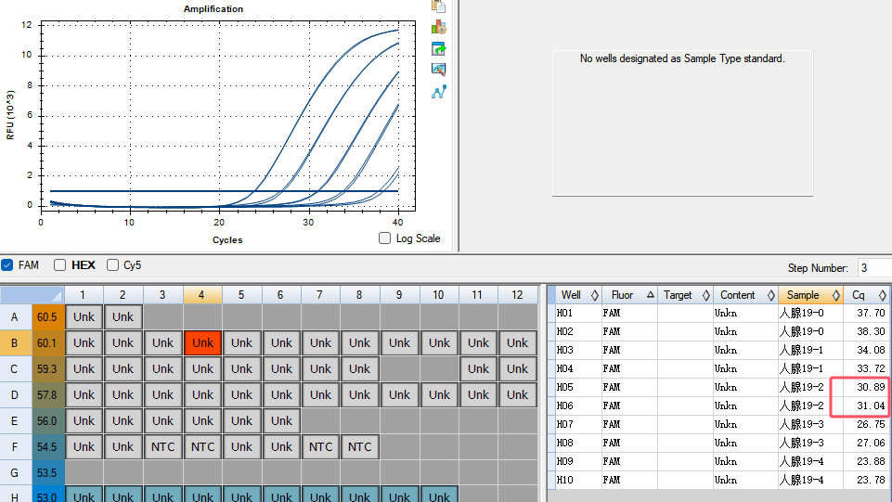
Task: Click the export chart green arrow icon
Action: coord(438,49)
